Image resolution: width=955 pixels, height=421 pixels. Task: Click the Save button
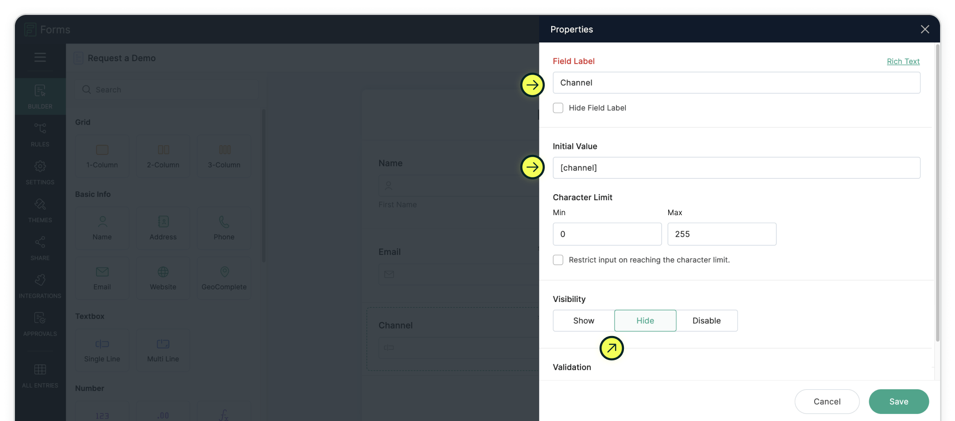point(899,401)
